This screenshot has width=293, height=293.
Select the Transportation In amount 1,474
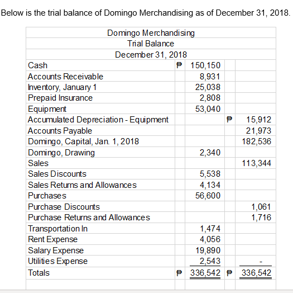[210, 229]
